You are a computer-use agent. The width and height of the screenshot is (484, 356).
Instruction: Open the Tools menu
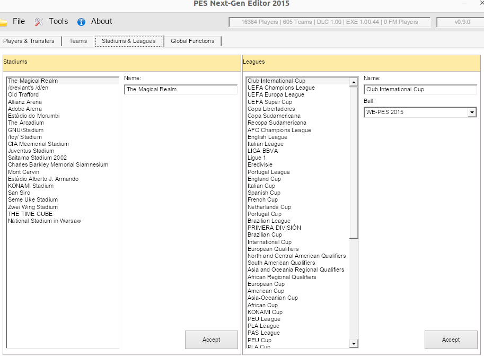coord(58,21)
